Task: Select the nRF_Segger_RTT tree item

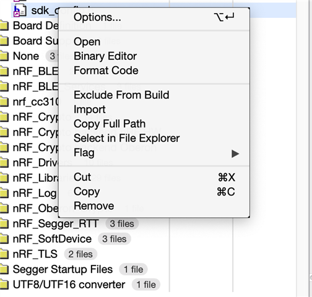Action: [x=69, y=224]
